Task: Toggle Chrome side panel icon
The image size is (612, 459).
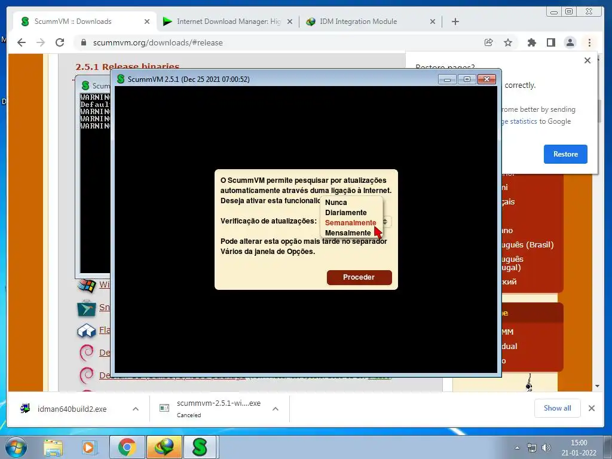Action: [550, 42]
